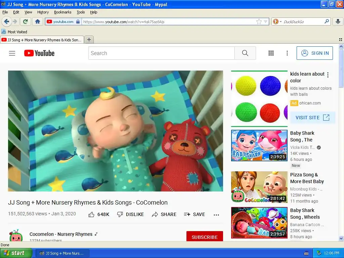Click the DISLIKE thumbs-down button

pos(130,214)
